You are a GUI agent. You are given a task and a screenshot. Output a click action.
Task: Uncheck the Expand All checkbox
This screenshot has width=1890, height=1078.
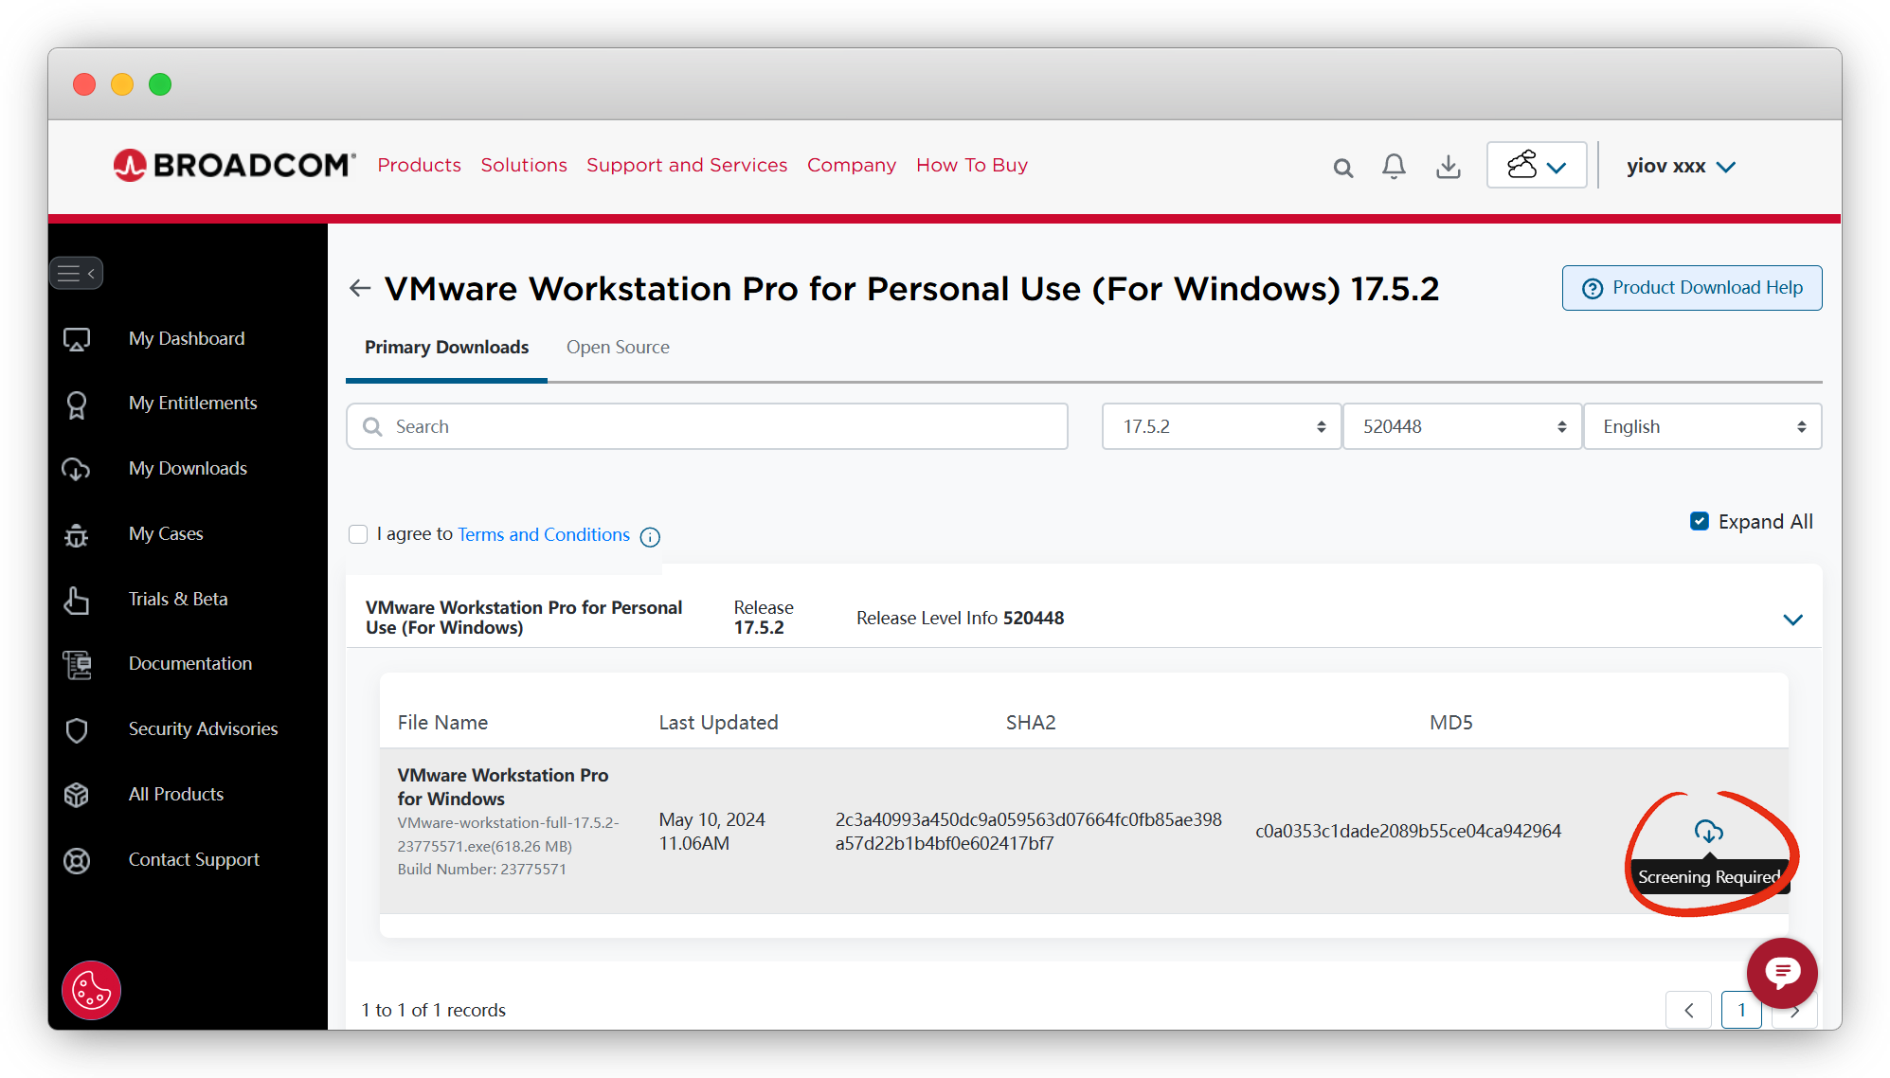tap(1700, 521)
